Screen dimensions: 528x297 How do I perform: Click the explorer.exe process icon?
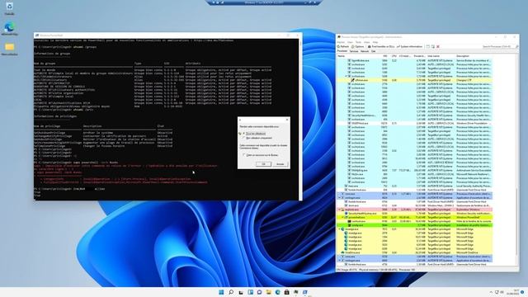pyautogui.click(x=343, y=210)
